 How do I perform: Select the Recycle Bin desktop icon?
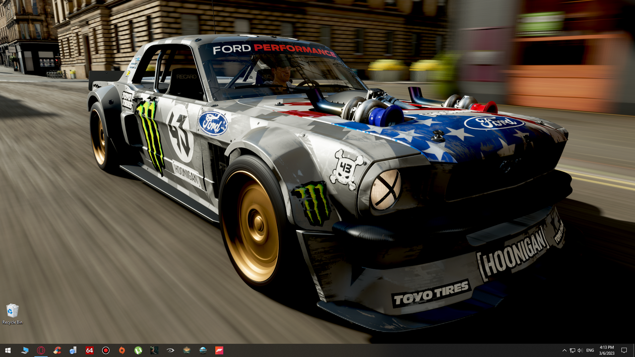point(12,314)
